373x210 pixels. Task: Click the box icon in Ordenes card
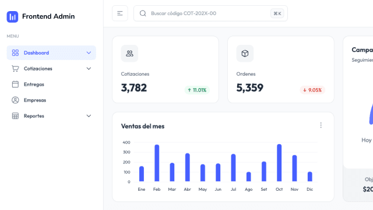pos(245,53)
